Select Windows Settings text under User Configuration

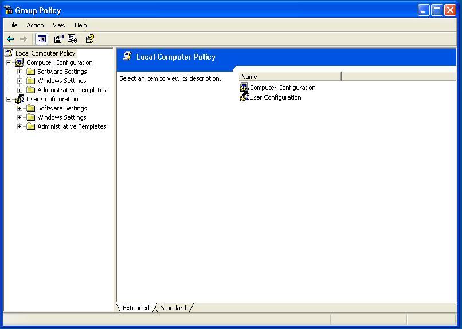pos(61,117)
